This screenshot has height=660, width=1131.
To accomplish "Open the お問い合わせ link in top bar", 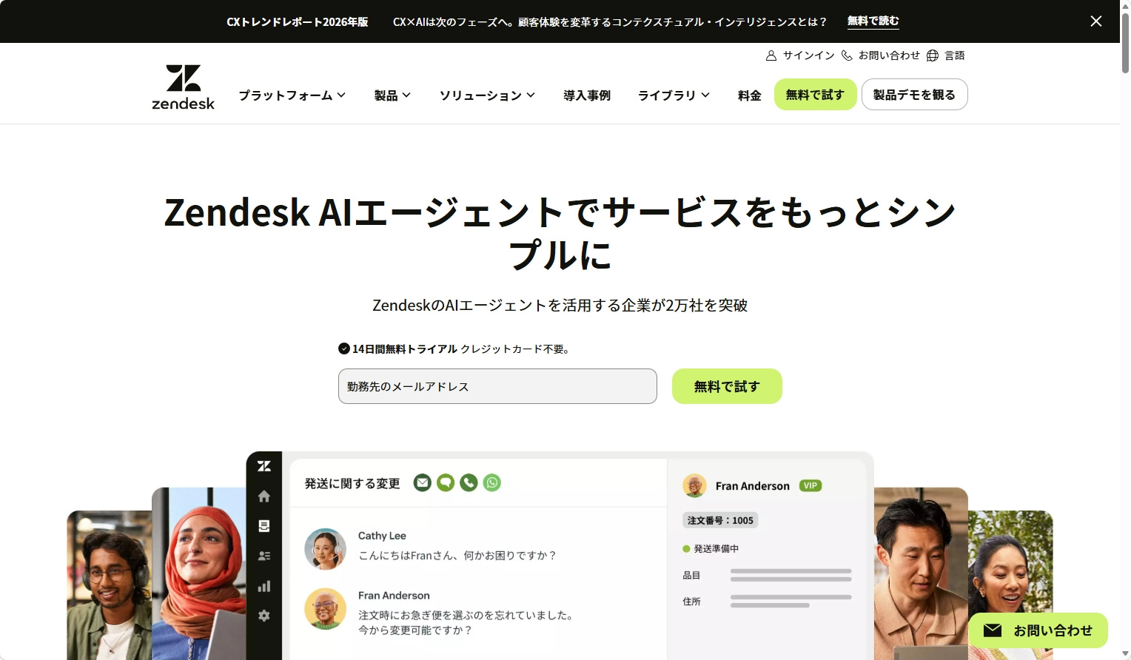I will click(x=889, y=55).
